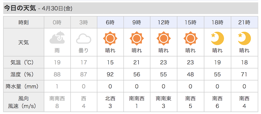261x114 pixels.
Task: Click the 風向 風速 row label
Action: point(22,102)
